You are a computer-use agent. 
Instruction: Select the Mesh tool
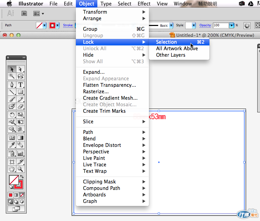(12, 138)
